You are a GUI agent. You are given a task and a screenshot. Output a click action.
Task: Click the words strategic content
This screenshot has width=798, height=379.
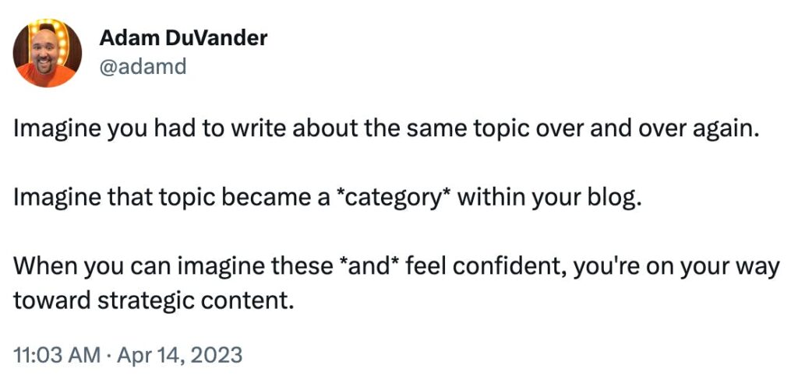tap(196, 300)
